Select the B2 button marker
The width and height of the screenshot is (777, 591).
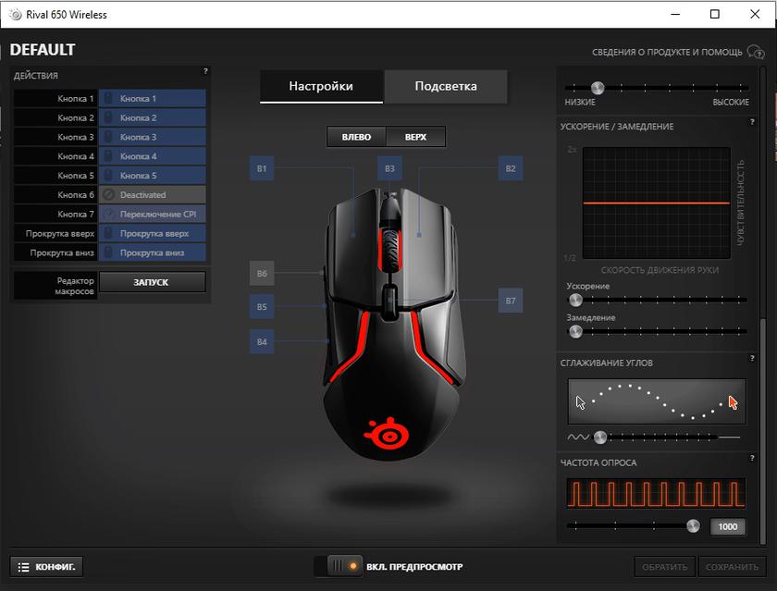[510, 168]
